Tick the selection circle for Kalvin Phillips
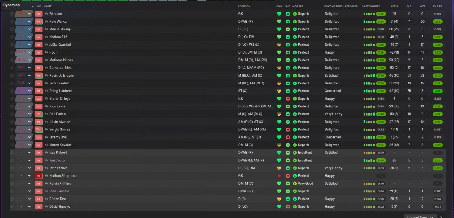This screenshot has height=218, width=454. click(x=12, y=184)
